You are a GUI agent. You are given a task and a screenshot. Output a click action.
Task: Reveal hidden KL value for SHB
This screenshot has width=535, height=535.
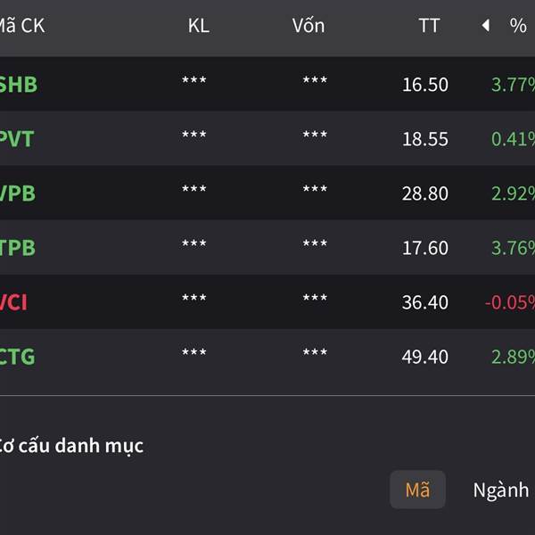point(193,82)
